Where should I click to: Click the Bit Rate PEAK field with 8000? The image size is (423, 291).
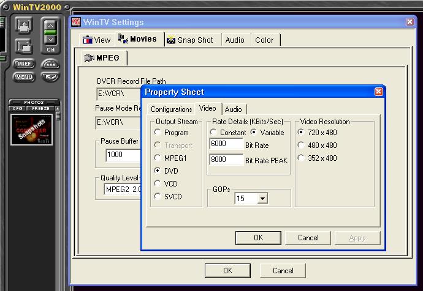click(226, 160)
